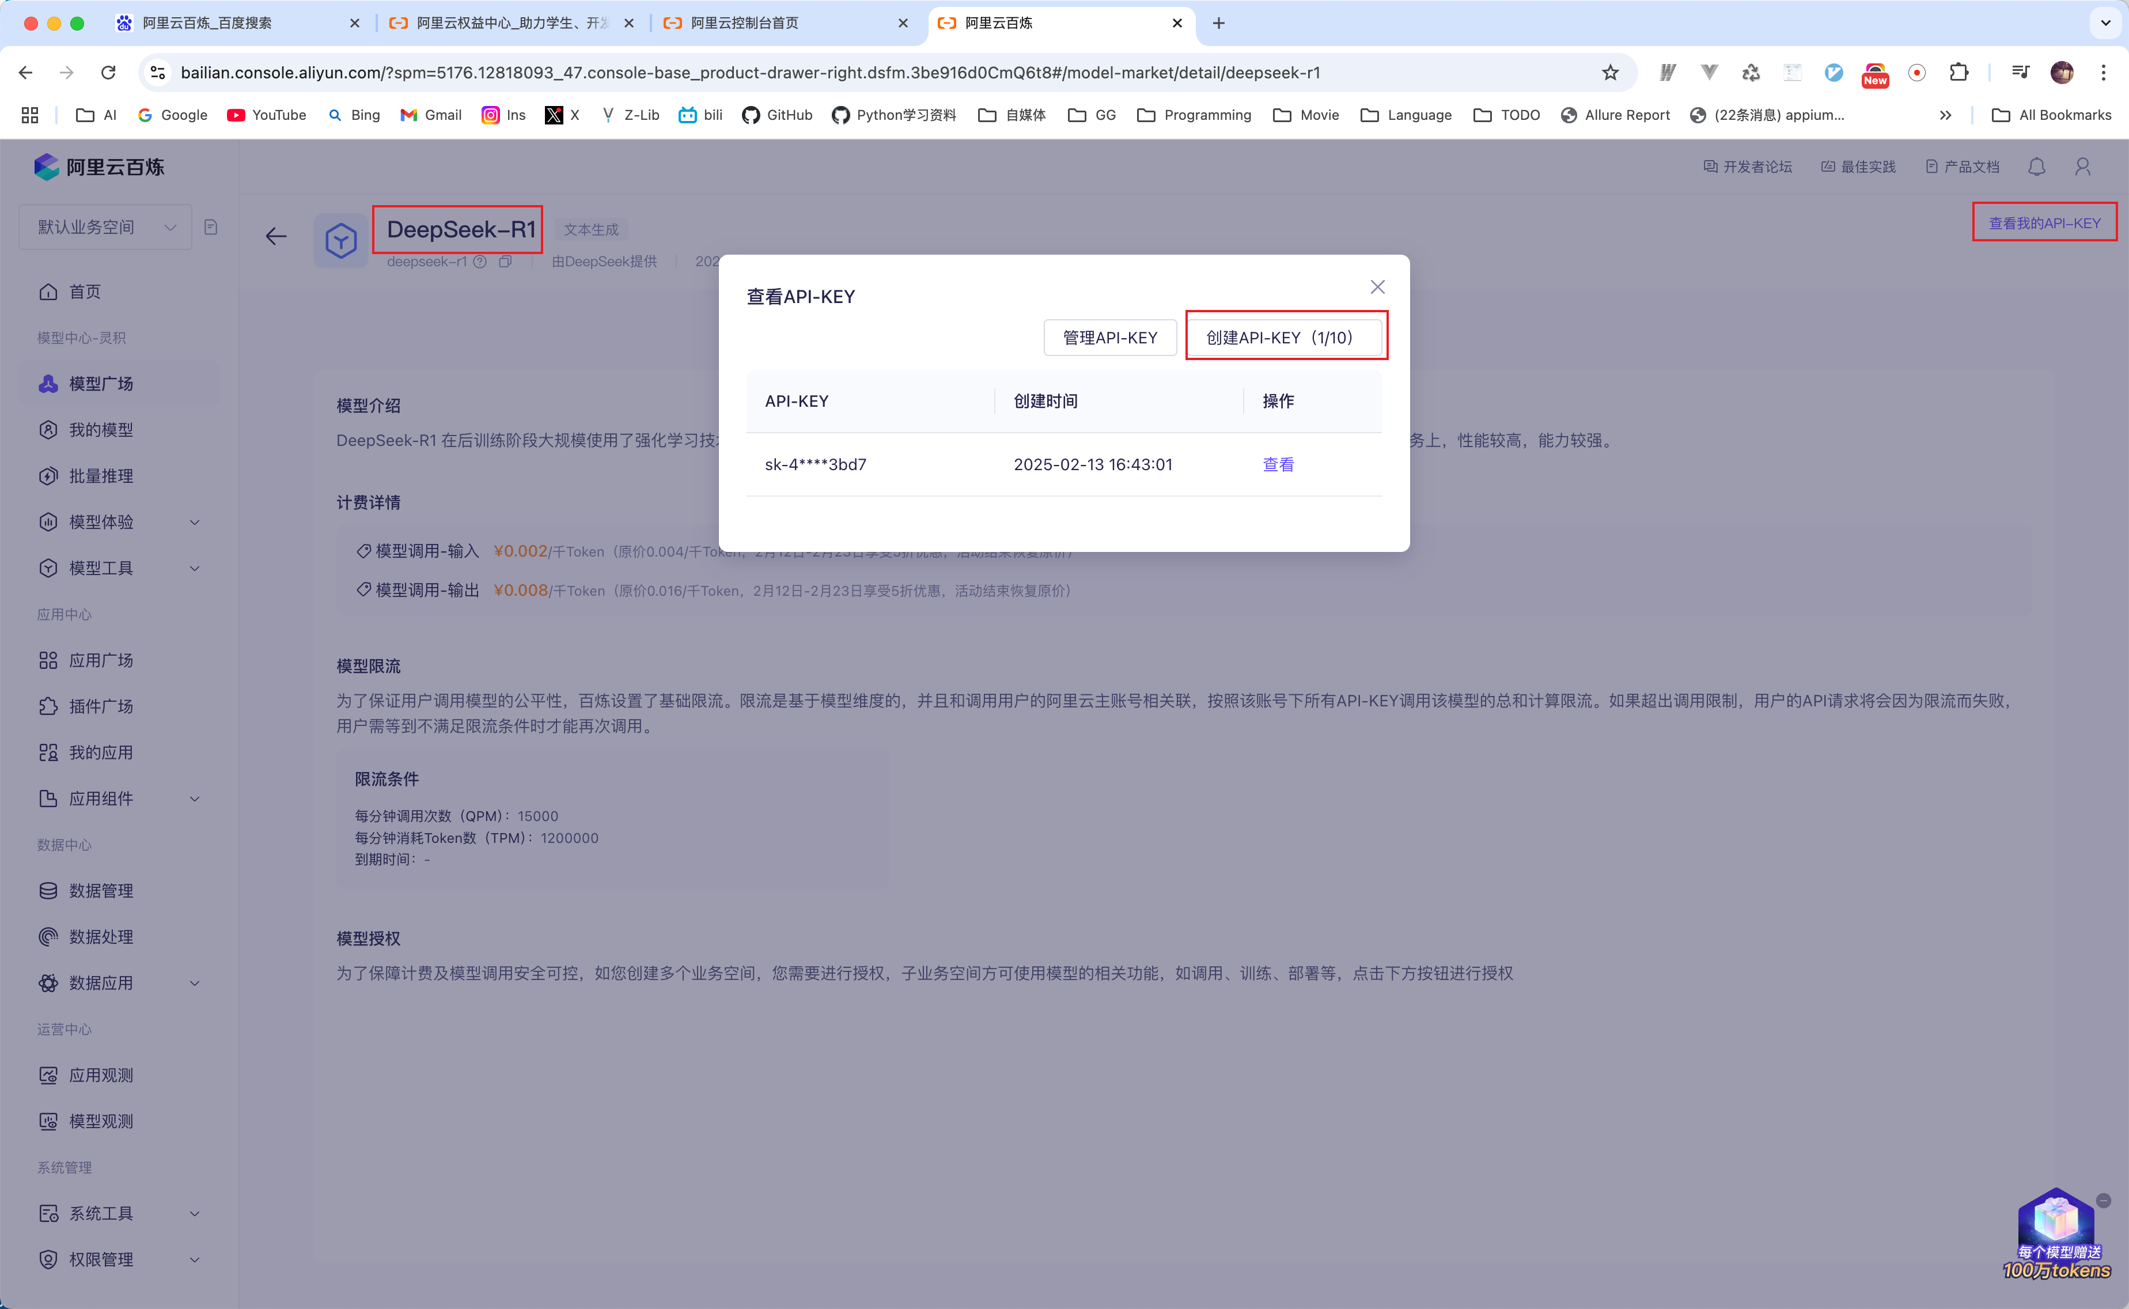
Task: Expand 权限管理 chevron
Action: point(195,1259)
